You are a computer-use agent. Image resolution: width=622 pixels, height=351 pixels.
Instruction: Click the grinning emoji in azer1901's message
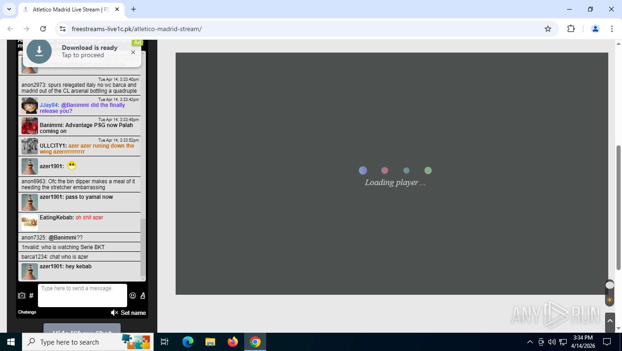click(72, 166)
